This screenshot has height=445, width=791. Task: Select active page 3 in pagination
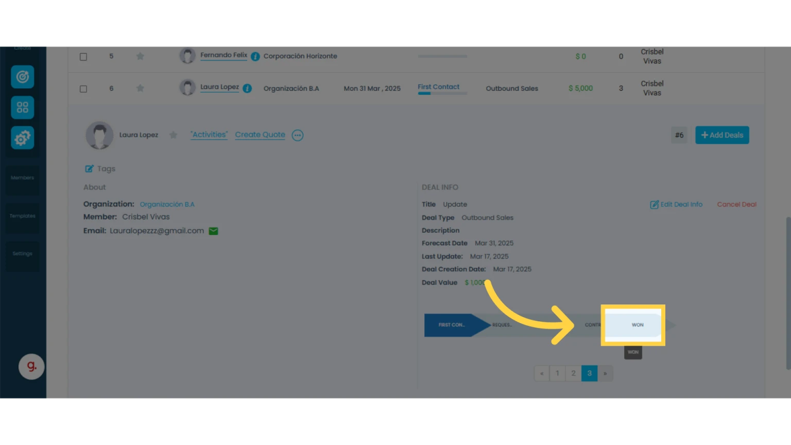(590, 373)
